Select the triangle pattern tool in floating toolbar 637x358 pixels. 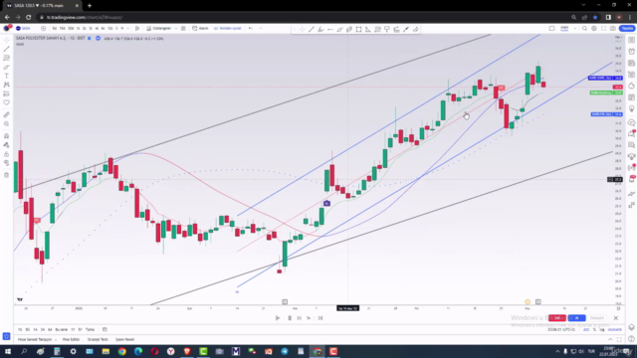pyautogui.click(x=367, y=29)
